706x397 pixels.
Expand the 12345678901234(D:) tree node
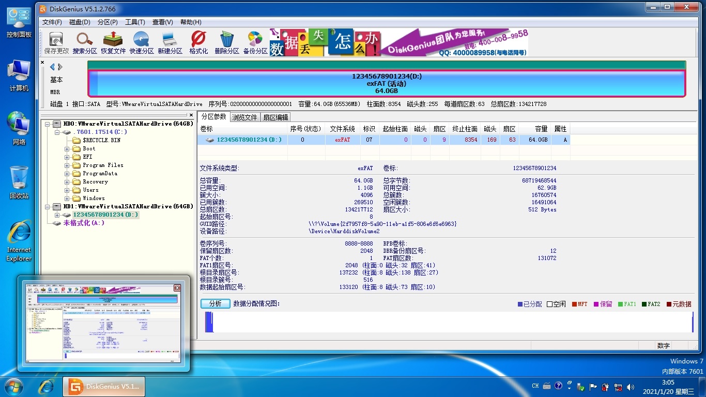pyautogui.click(x=57, y=215)
